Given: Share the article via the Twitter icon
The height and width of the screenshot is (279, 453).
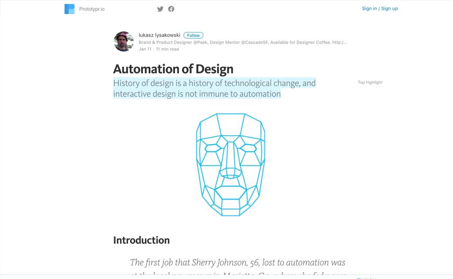Looking at the screenshot, I should [x=160, y=9].
